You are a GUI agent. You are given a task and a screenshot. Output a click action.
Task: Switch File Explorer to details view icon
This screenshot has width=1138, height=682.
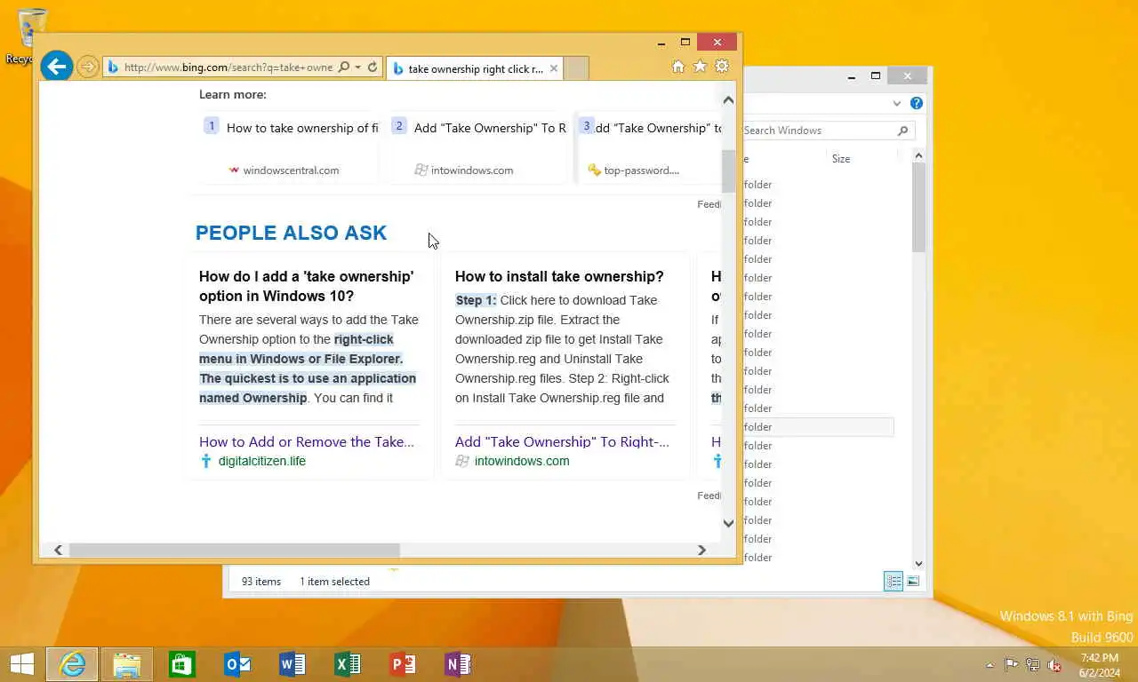pyautogui.click(x=894, y=581)
